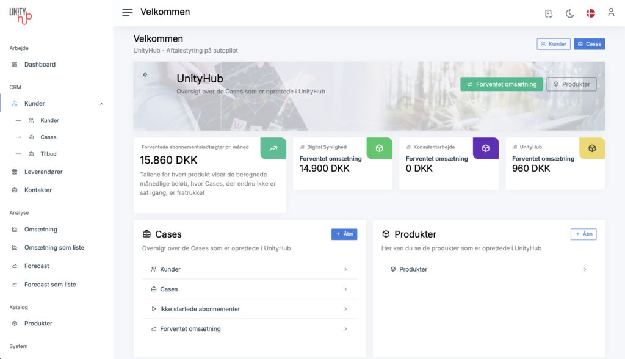Viewport: 625px width, 359px height.
Task: Click the notes icon in top bar
Action: click(x=549, y=13)
